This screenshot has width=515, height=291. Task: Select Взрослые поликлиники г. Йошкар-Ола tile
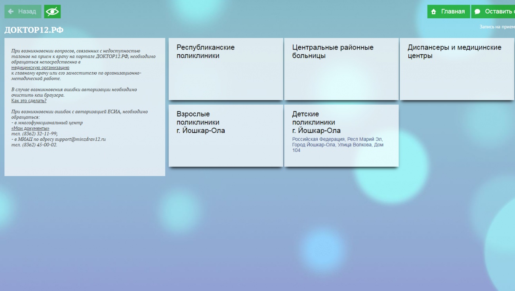[x=226, y=135]
